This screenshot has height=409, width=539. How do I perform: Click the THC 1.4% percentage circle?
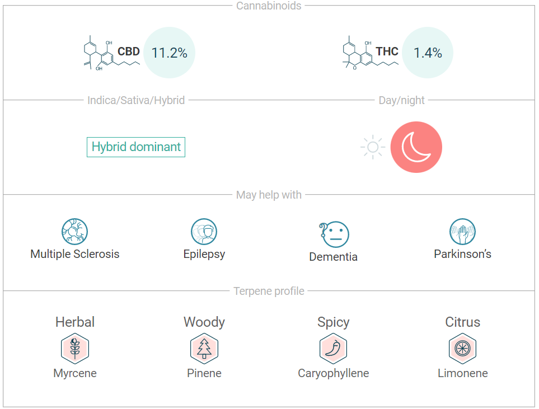(427, 53)
